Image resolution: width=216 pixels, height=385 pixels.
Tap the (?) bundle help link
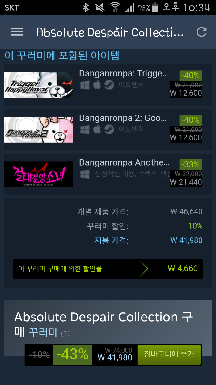coord(65,334)
